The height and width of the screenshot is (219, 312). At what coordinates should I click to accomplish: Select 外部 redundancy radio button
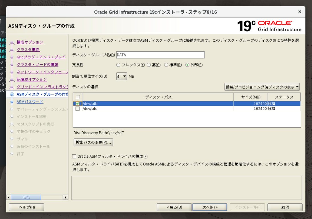(x=187, y=65)
